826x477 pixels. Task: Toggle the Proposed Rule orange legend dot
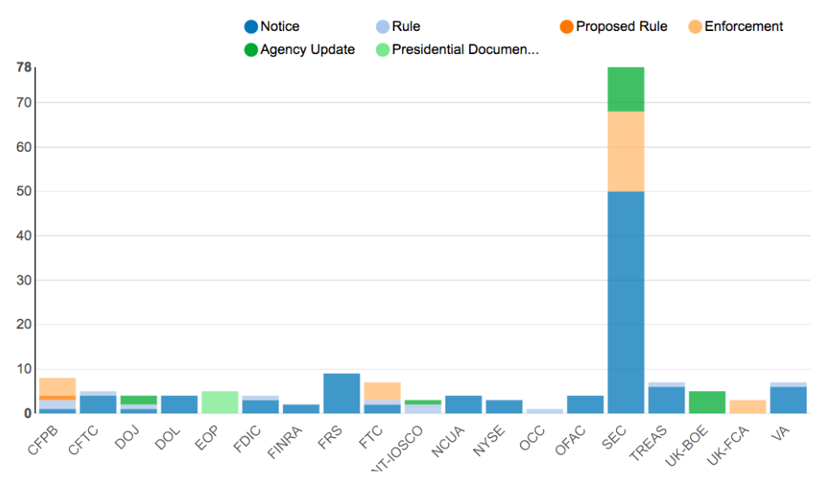[x=566, y=27]
